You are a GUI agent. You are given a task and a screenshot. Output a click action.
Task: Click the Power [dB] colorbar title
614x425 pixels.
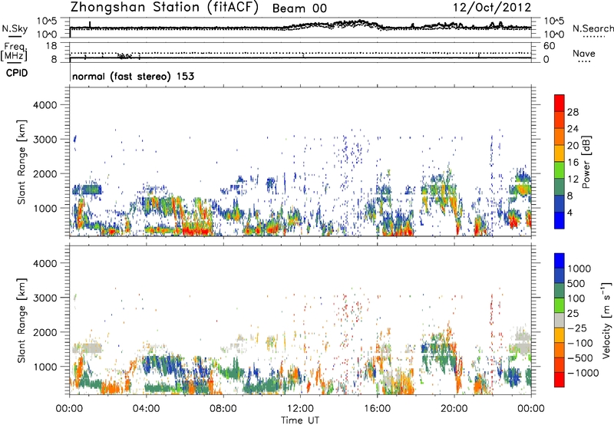click(586, 163)
